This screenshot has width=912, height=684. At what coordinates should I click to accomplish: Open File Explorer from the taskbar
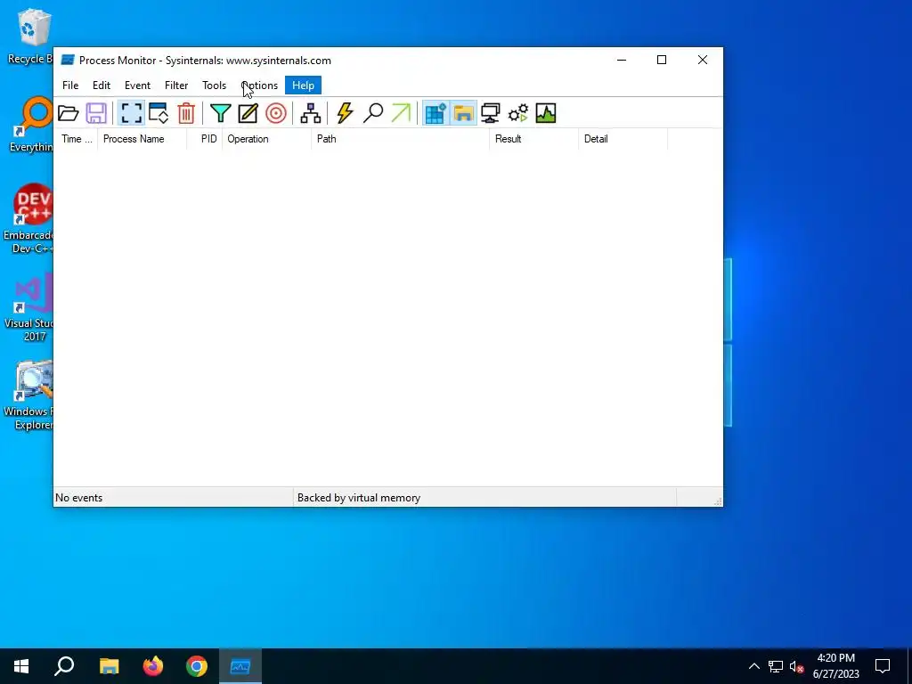coord(109,666)
